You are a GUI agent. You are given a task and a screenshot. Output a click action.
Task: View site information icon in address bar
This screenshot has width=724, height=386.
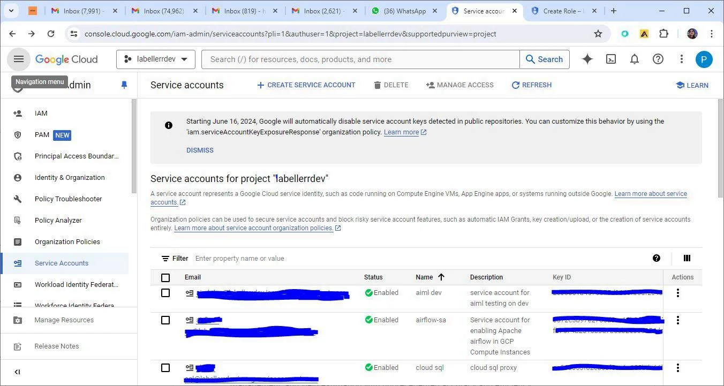coord(74,34)
